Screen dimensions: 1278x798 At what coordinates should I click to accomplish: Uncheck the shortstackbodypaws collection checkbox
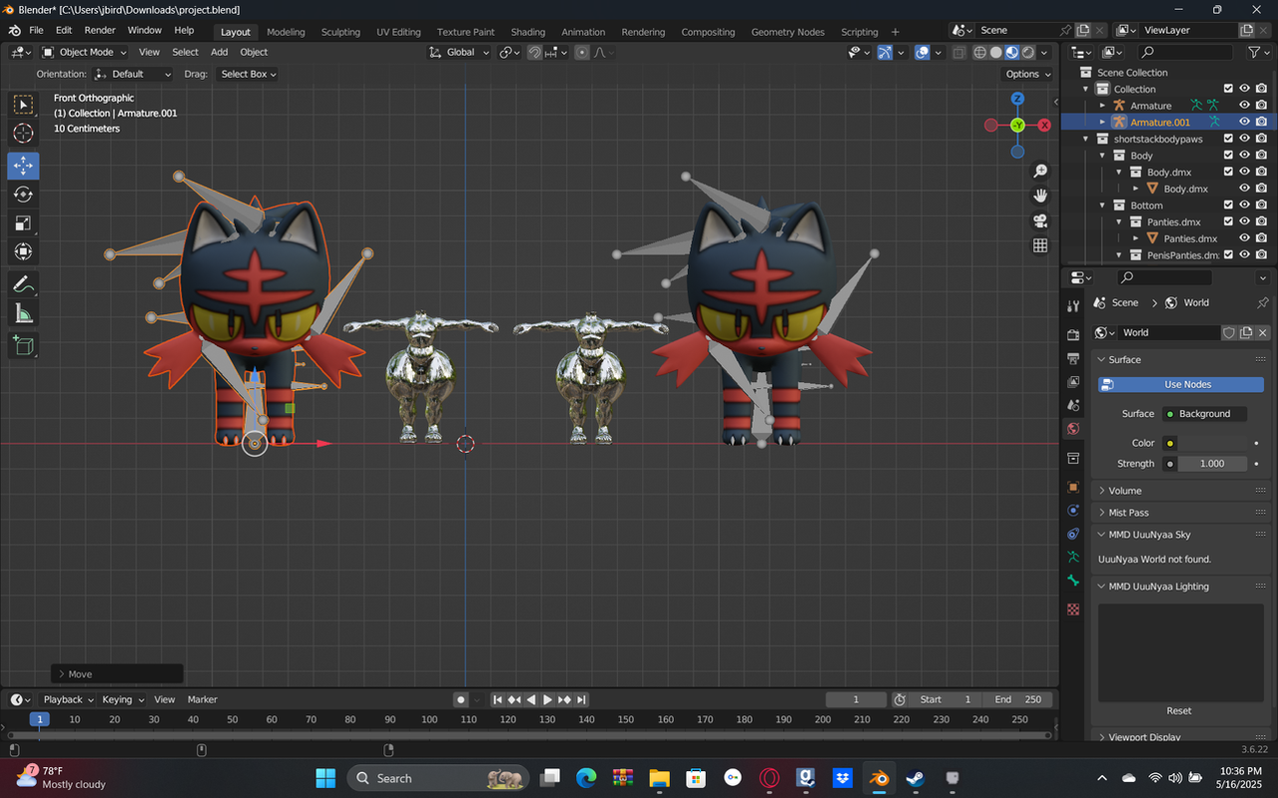pyautogui.click(x=1229, y=139)
